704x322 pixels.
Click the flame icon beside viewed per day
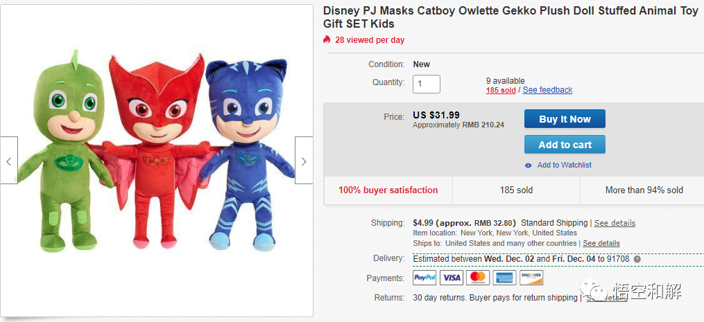point(327,39)
